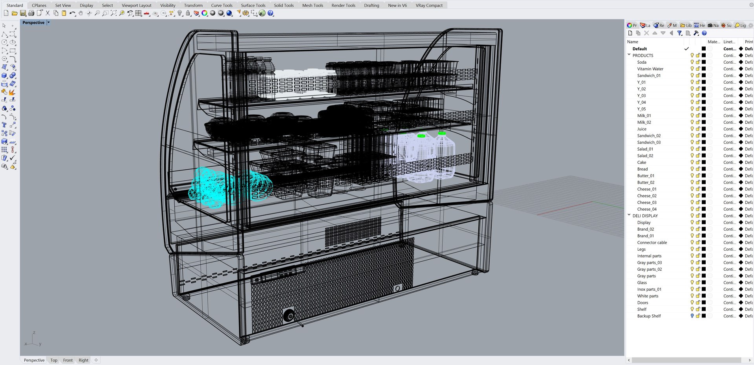
Task: Open the Perspective viewport dropdown arrow
Action: (48, 22)
